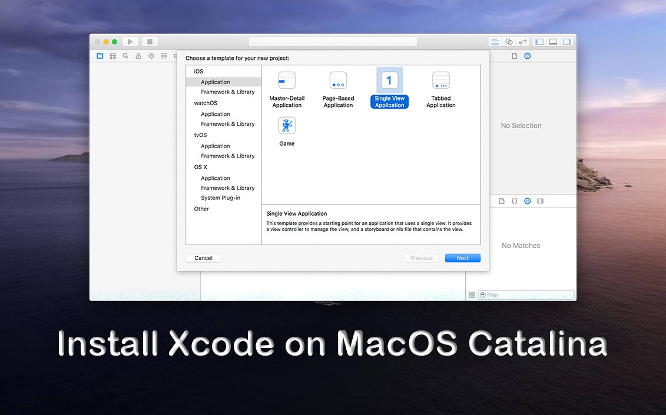Open the Test navigator diamond icon
The image size is (666, 415).
click(x=151, y=56)
